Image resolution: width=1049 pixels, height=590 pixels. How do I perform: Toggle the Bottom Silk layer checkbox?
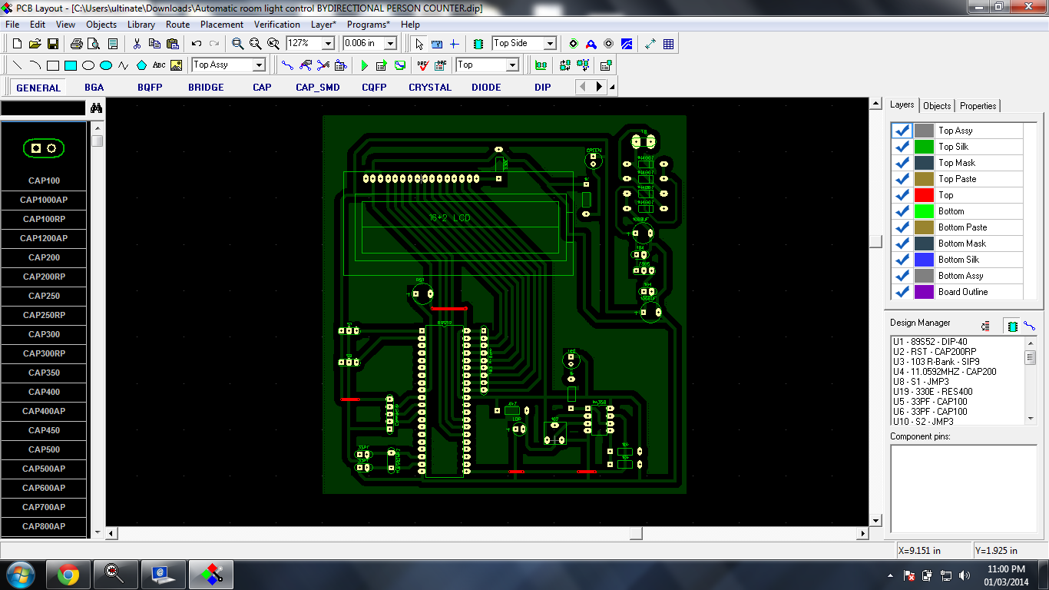click(902, 260)
